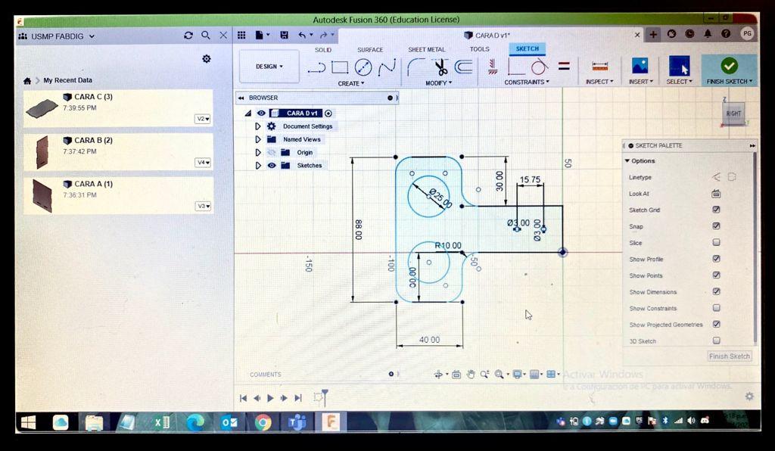The width and height of the screenshot is (775, 451).
Task: Expand the Sketches tree node
Action: coord(257,166)
